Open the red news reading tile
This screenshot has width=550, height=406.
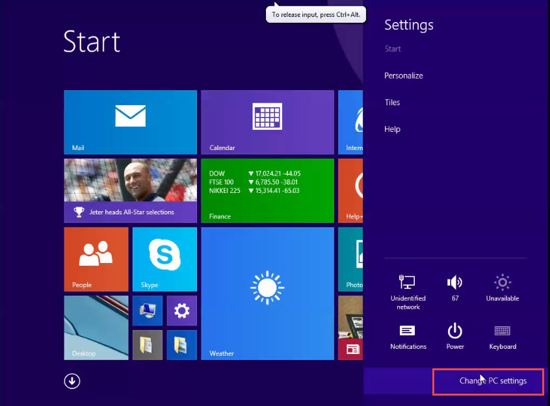point(350,328)
